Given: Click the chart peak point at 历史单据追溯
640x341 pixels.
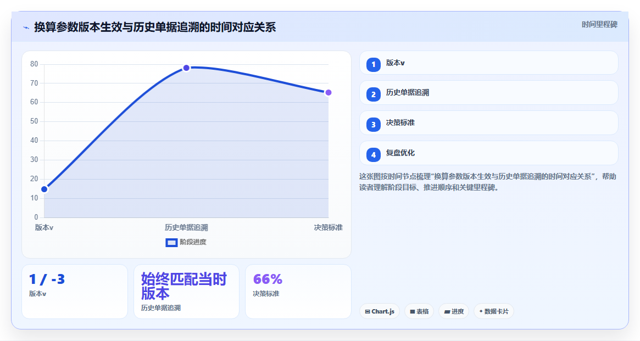Looking at the screenshot, I should (186, 68).
